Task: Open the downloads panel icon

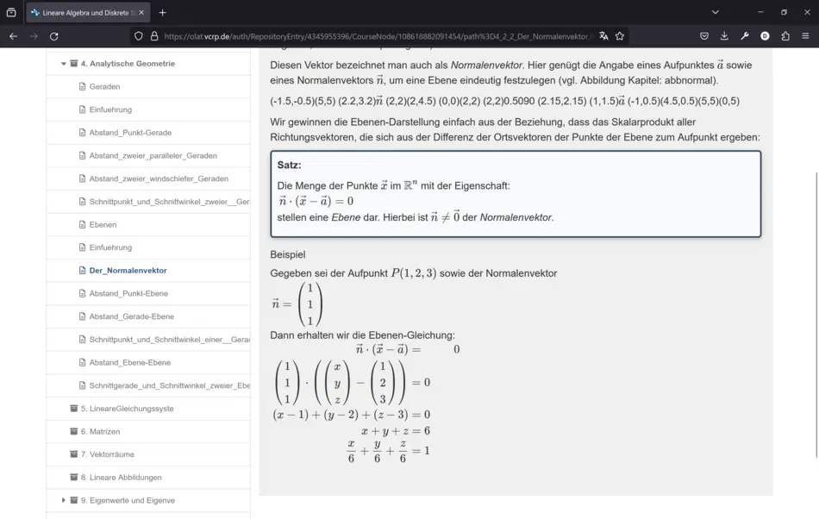Action: coord(724,36)
